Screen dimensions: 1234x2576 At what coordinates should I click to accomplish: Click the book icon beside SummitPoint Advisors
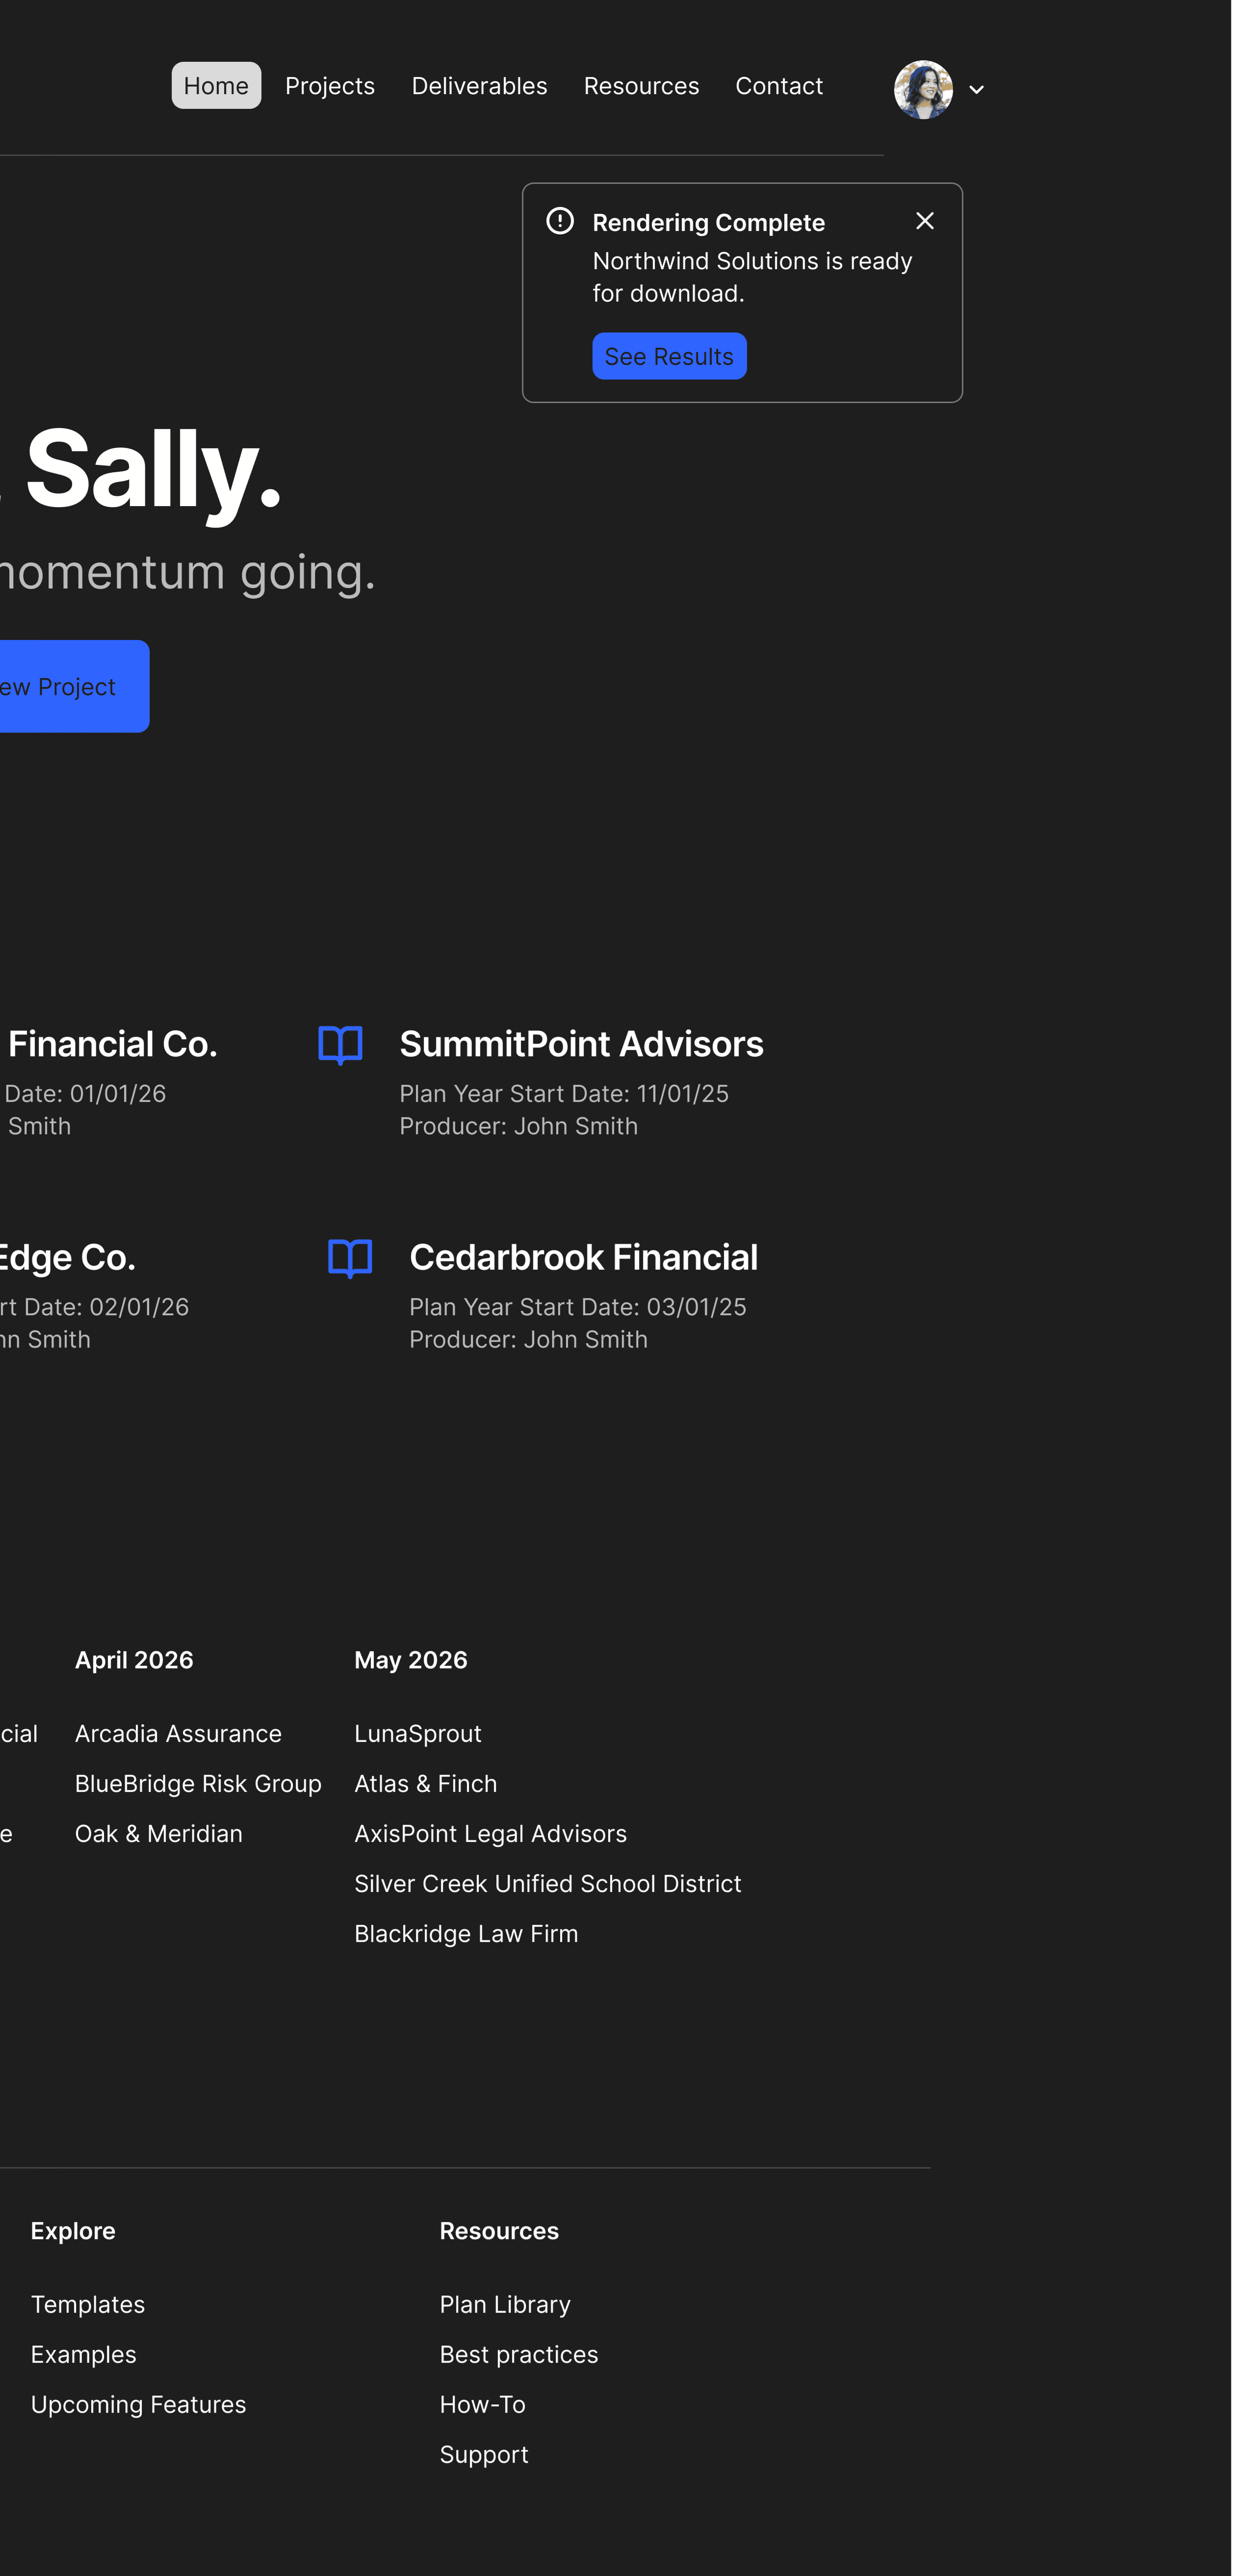pos(340,1045)
